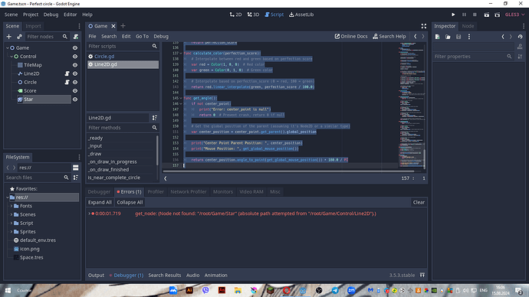This screenshot has height=297, width=529.
Task: Stop the running scene
Action: 475,15
